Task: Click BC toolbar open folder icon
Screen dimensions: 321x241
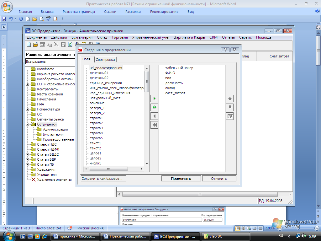Action: coord(36,45)
